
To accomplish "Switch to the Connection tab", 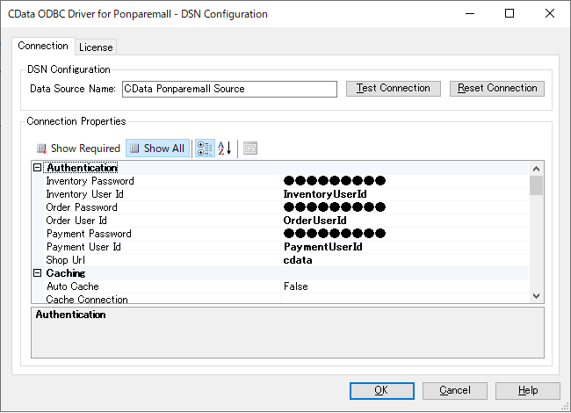I will click(x=43, y=46).
